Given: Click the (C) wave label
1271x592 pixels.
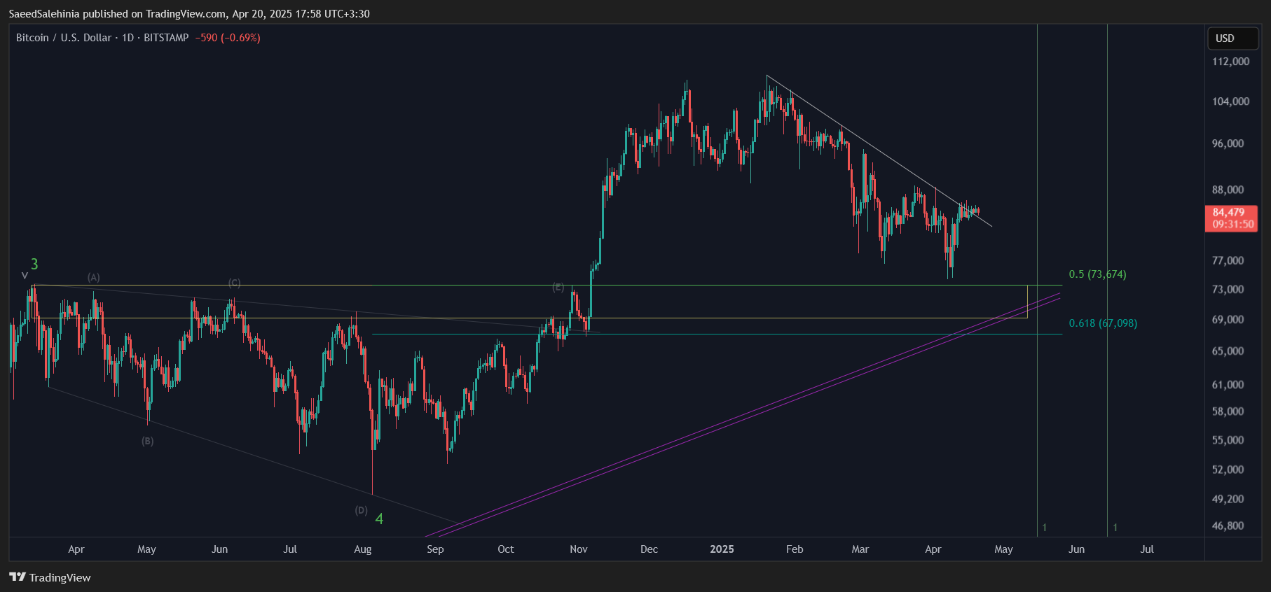Looking at the screenshot, I should pos(234,283).
